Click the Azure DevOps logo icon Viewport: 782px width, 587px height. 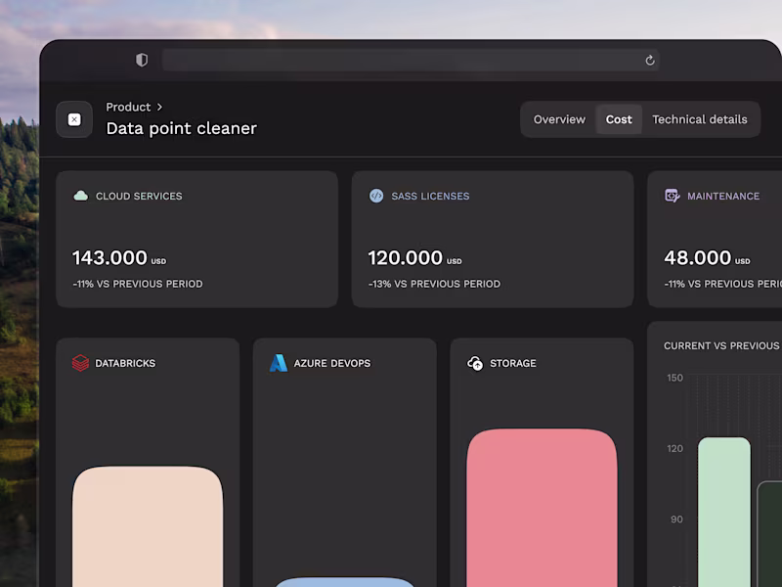pyautogui.click(x=279, y=363)
